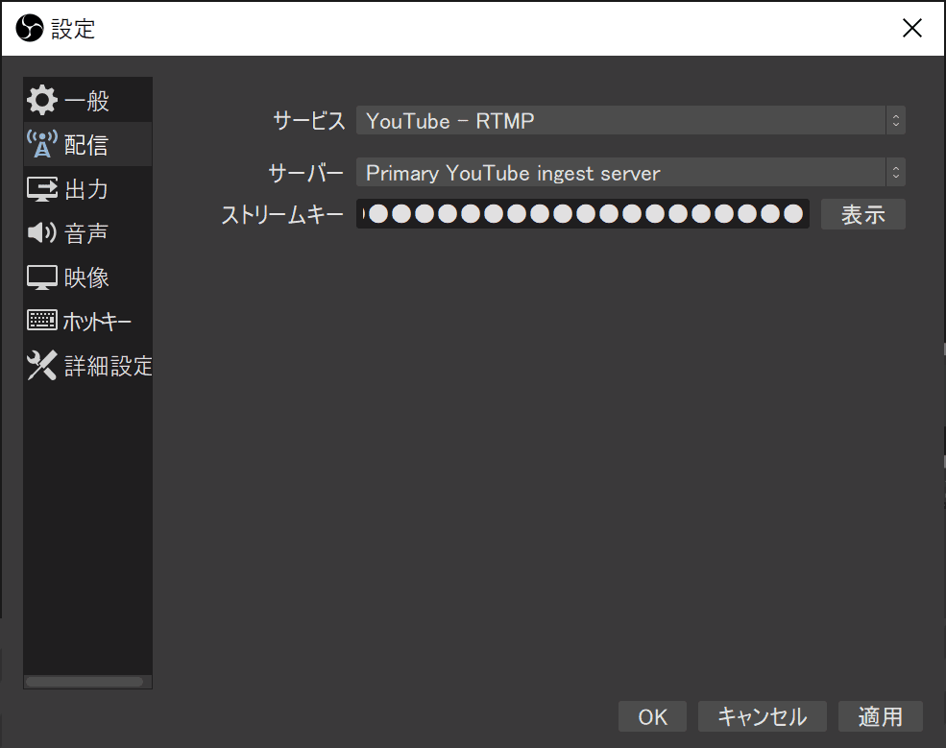
Task: Switch to 音声 settings category
Action: [x=88, y=232]
